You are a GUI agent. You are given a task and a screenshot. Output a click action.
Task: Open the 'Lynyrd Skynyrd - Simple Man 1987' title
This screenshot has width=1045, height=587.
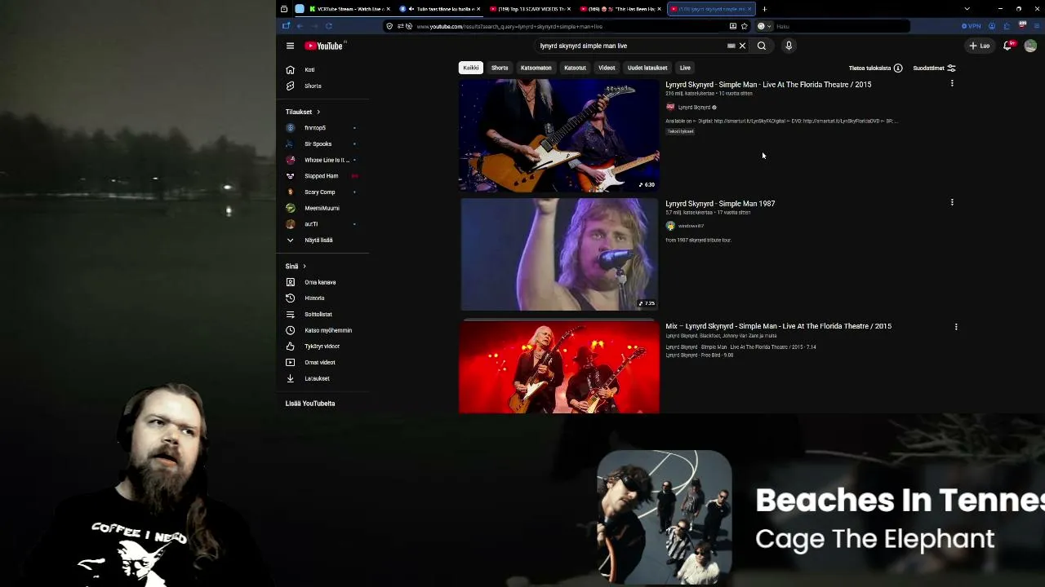720,204
